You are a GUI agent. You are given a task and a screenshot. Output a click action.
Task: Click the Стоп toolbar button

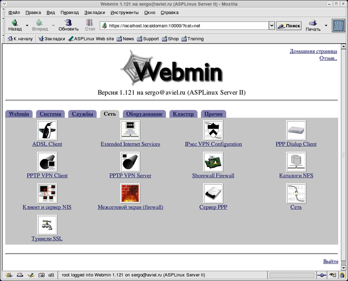(x=90, y=26)
